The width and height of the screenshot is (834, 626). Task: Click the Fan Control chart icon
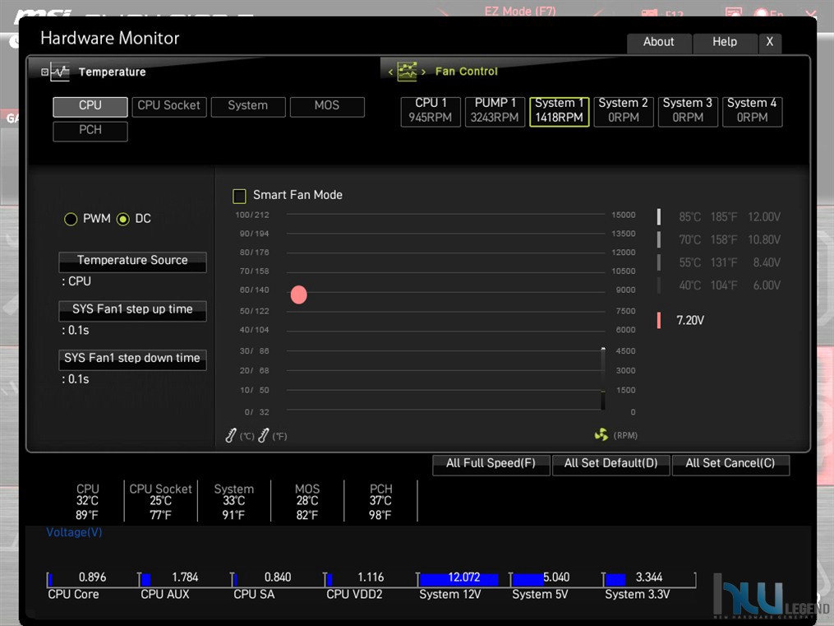407,72
